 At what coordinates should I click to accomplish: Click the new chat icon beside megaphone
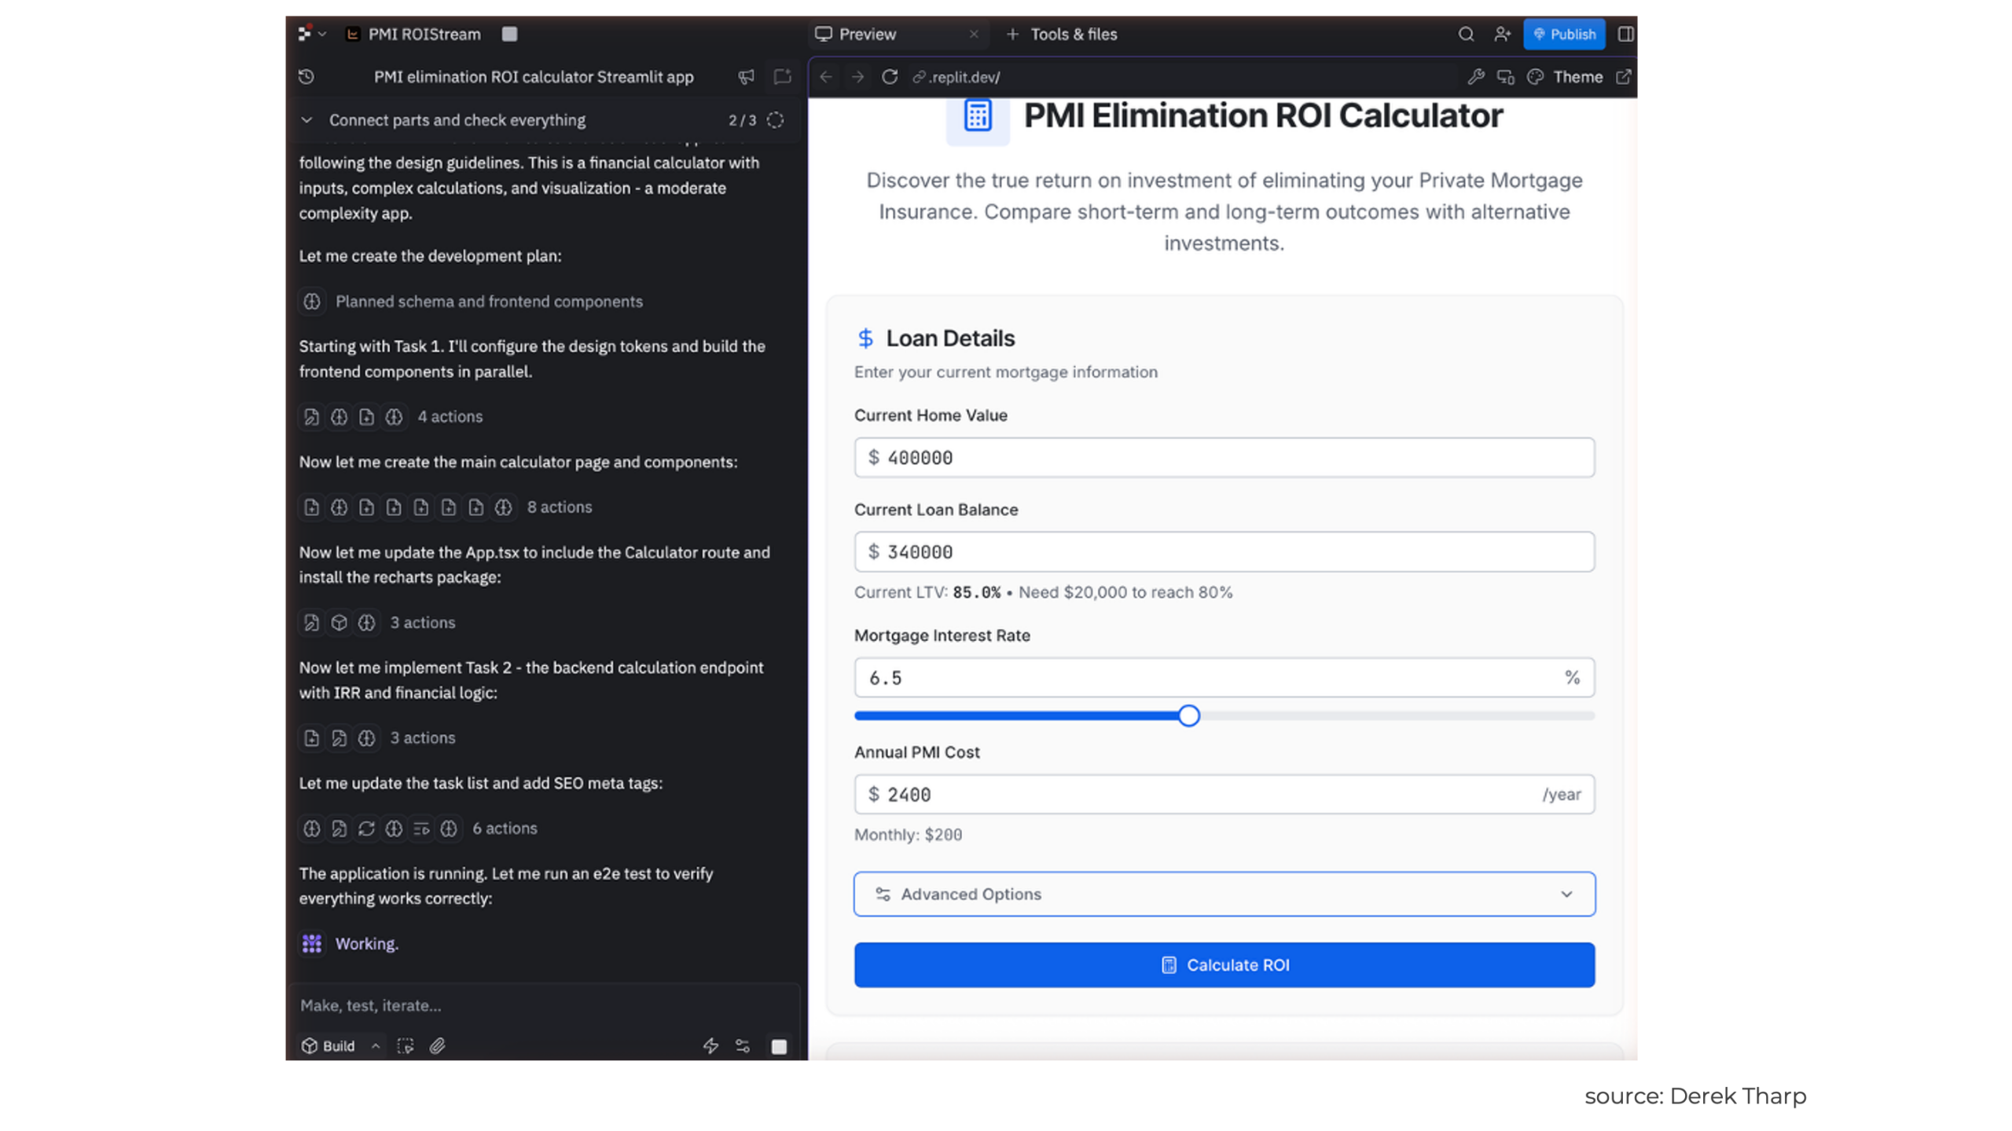[x=781, y=76]
